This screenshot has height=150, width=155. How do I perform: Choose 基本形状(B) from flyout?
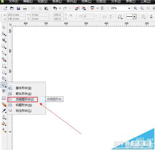click(24, 88)
